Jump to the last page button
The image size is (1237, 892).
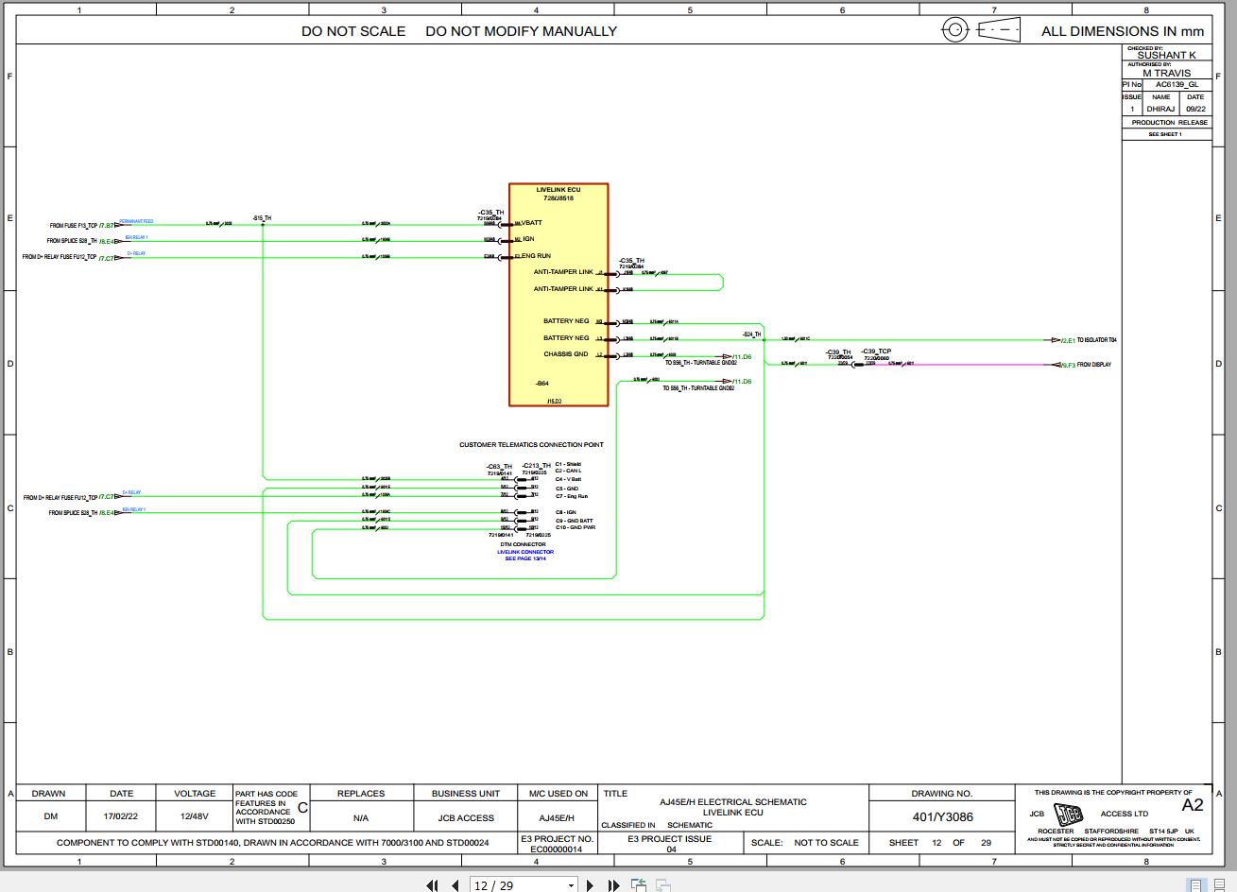coord(613,885)
